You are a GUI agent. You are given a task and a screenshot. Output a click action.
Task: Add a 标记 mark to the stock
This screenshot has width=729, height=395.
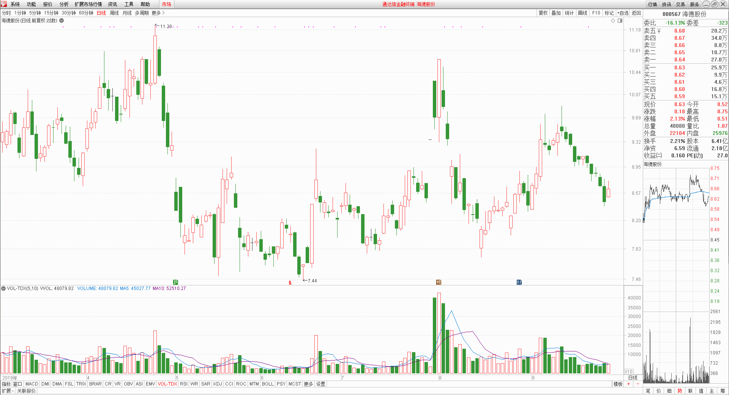[609, 13]
